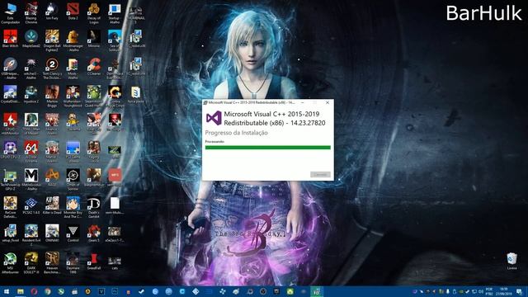Open the Este Computador desktop icon
The height and width of the screenshot is (297, 528).
(x=10, y=13)
